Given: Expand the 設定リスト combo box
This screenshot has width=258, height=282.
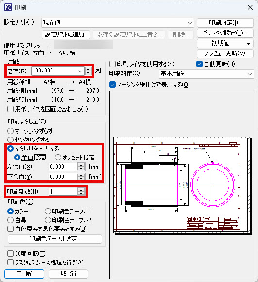Looking at the screenshot, I should pyautogui.click(x=189, y=23).
